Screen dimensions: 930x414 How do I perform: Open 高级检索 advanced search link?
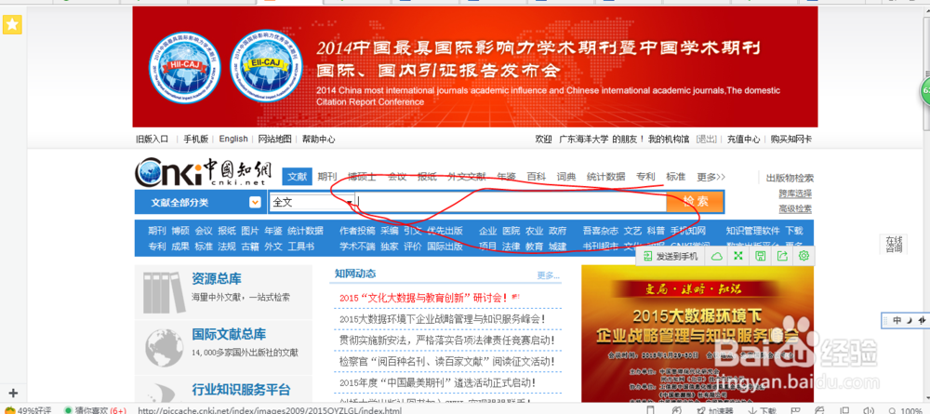click(795, 208)
